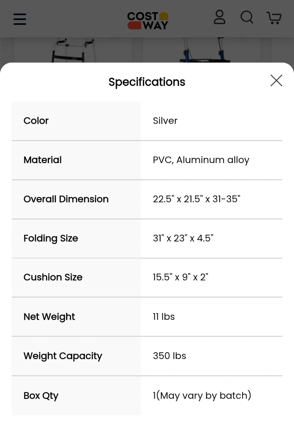
Task: Select the PVC, Aluminum alloy text
Action: [201, 160]
